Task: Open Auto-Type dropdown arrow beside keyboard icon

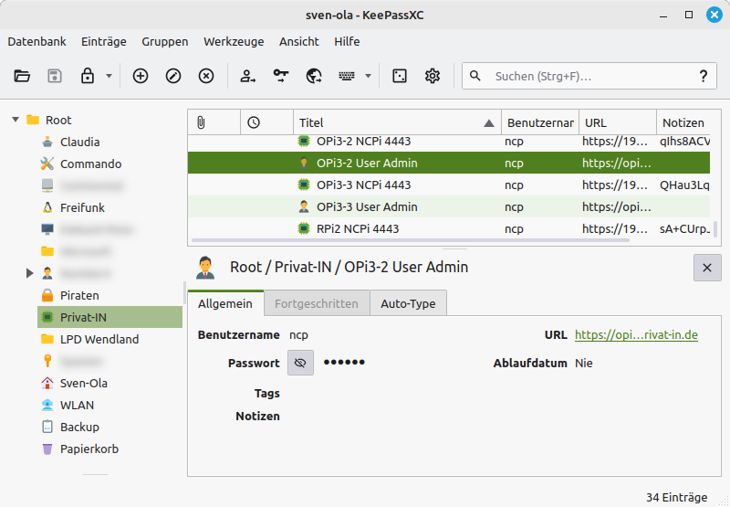Action: pyautogui.click(x=368, y=77)
